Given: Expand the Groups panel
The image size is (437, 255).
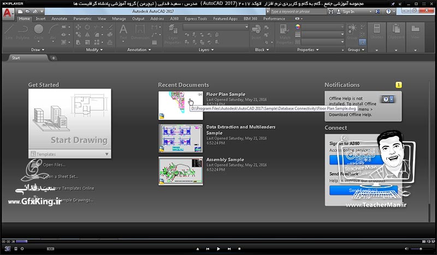Looking at the screenshot, I should pyautogui.click(x=356, y=50).
